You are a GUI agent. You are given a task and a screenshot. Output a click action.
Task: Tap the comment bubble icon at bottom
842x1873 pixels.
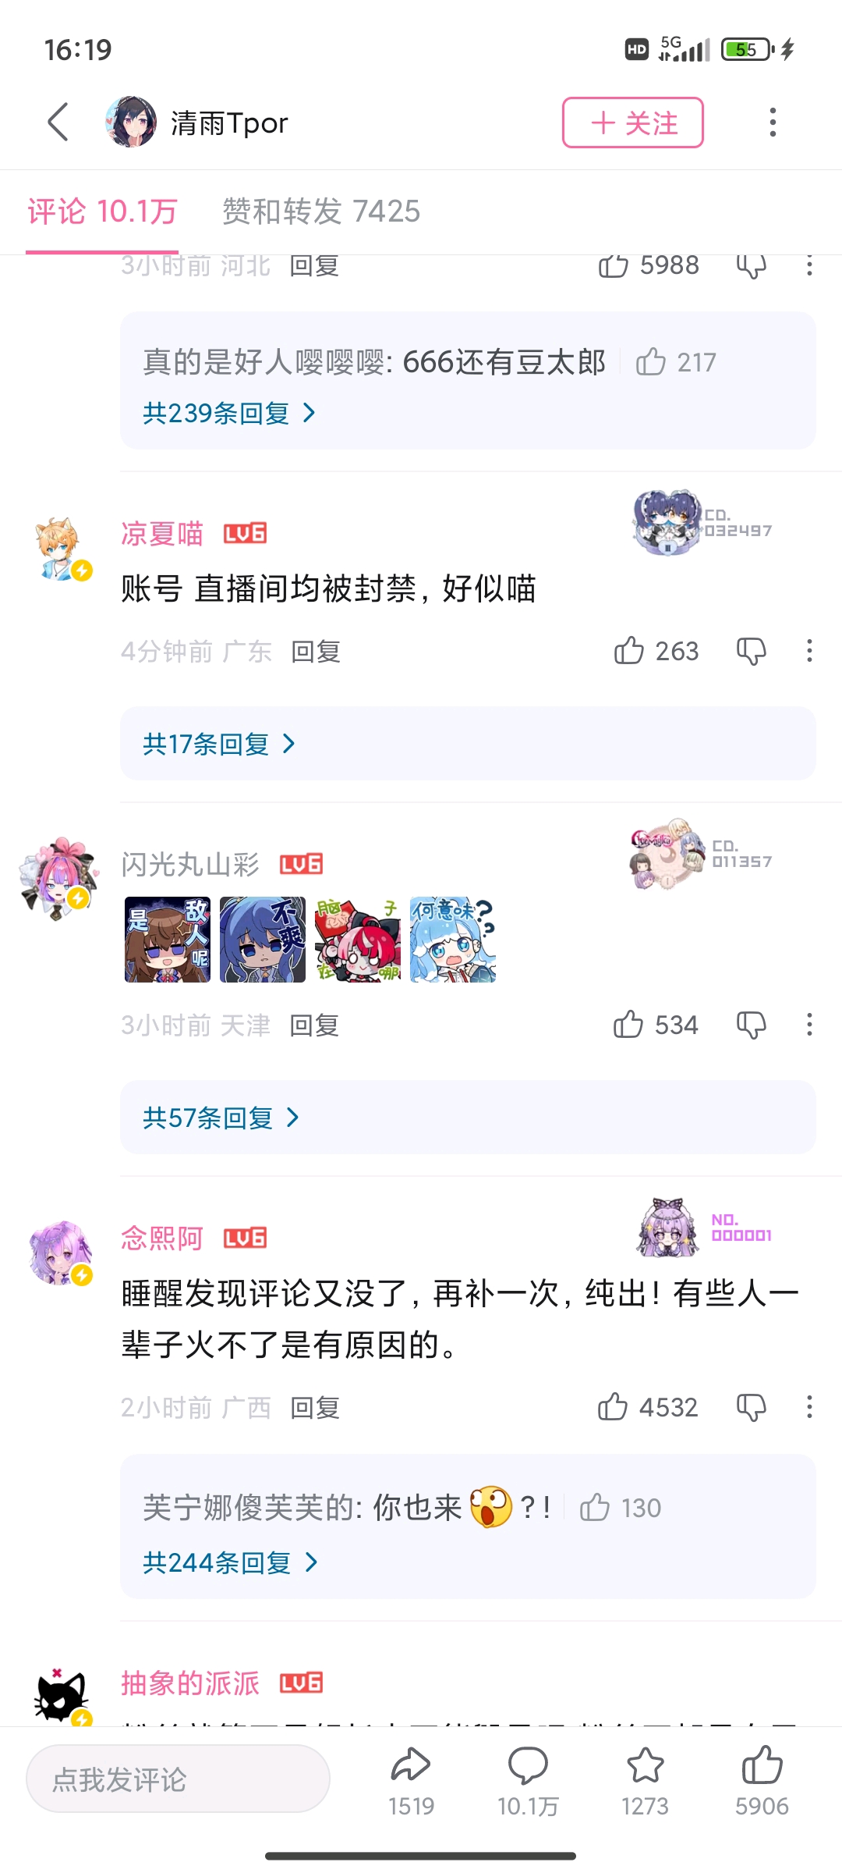tap(528, 1765)
